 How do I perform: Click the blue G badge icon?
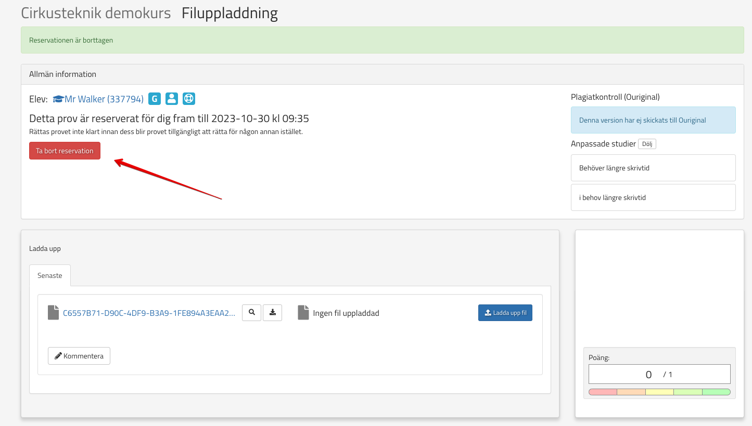(x=154, y=99)
